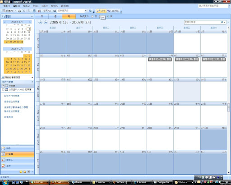Screen dimensions: 231x185
Task: Click the Notes icon at navigation pane bottom
Action: [21, 171]
